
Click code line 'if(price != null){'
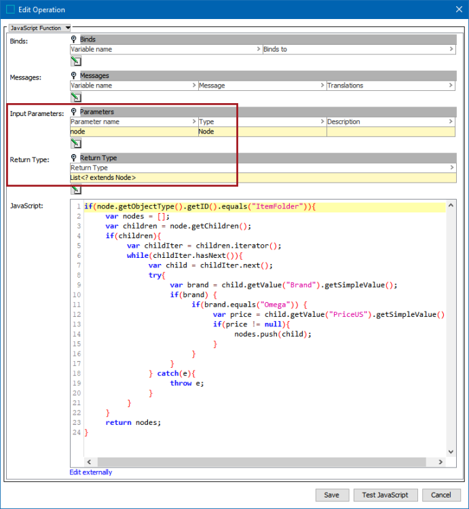click(x=251, y=324)
